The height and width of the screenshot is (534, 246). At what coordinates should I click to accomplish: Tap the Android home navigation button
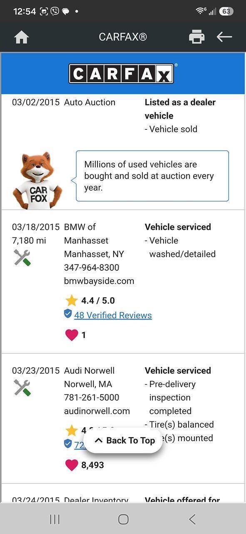click(123, 519)
